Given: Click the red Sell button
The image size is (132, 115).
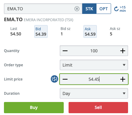Looking at the screenshot, I should coord(98,107).
